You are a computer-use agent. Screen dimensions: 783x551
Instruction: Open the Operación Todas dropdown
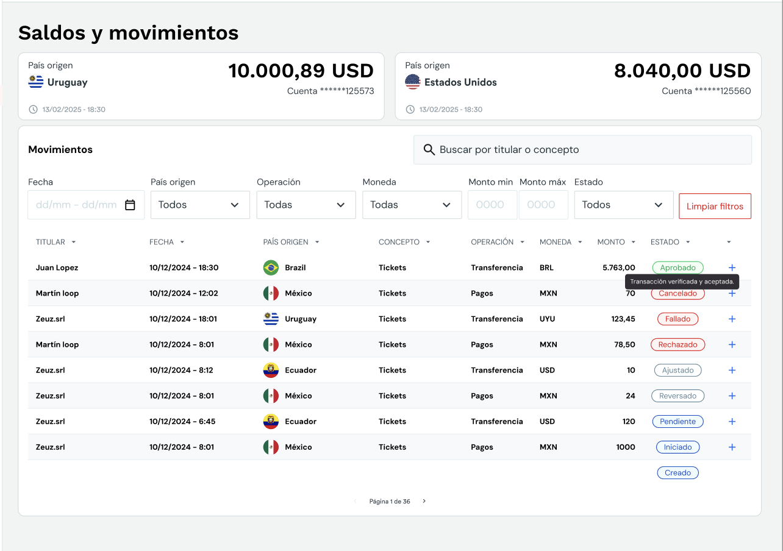306,205
